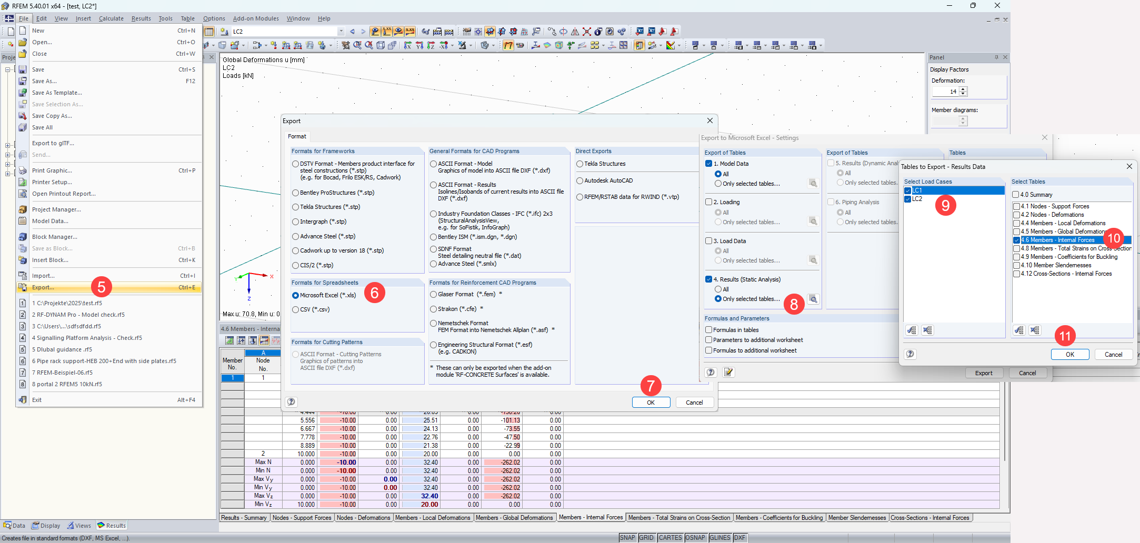Open table selection icon for Model Data

pos(813,184)
